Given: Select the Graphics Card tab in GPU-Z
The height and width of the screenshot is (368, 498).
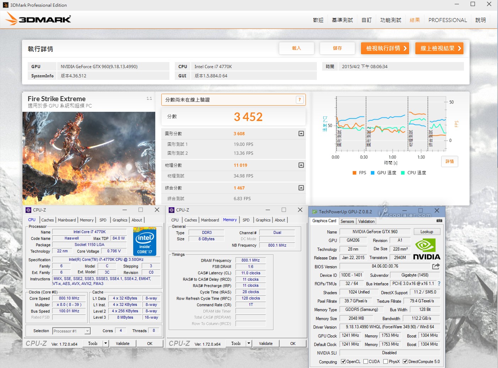Looking at the screenshot, I should [x=324, y=221].
